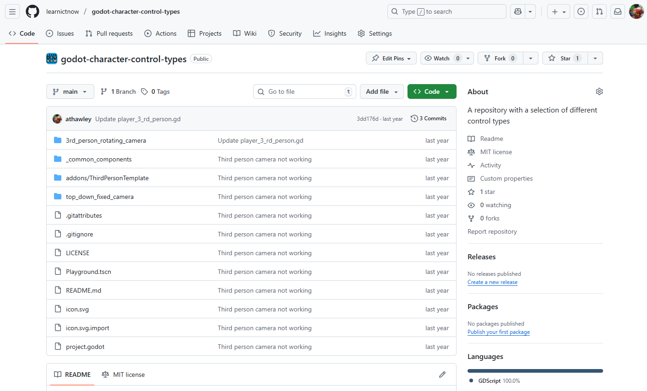
Task: Click the About section settings gear
Action: 599,91
